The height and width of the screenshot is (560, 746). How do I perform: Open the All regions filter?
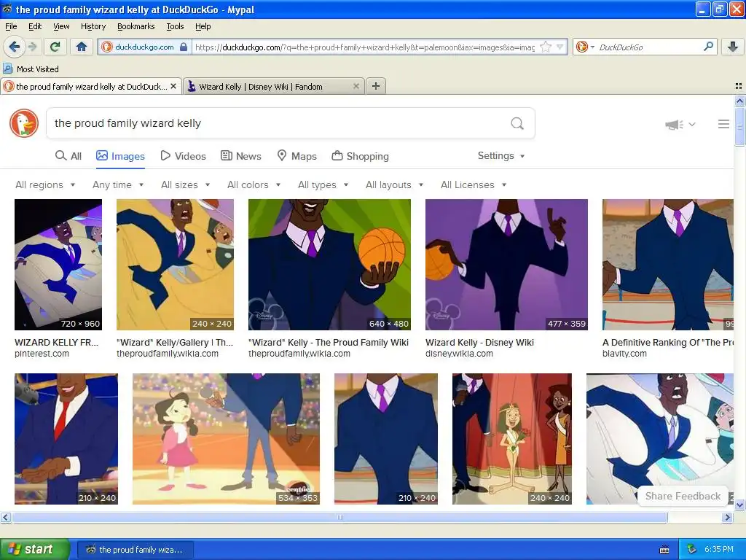click(x=45, y=184)
